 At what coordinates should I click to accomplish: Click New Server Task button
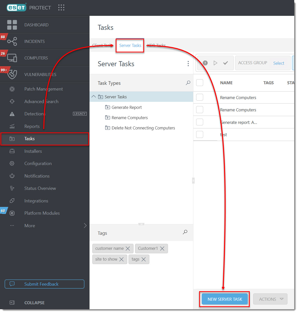(x=225, y=299)
